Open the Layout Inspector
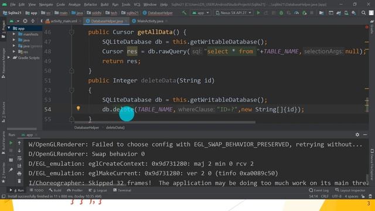This screenshot has width=375, height=211. click(350, 190)
